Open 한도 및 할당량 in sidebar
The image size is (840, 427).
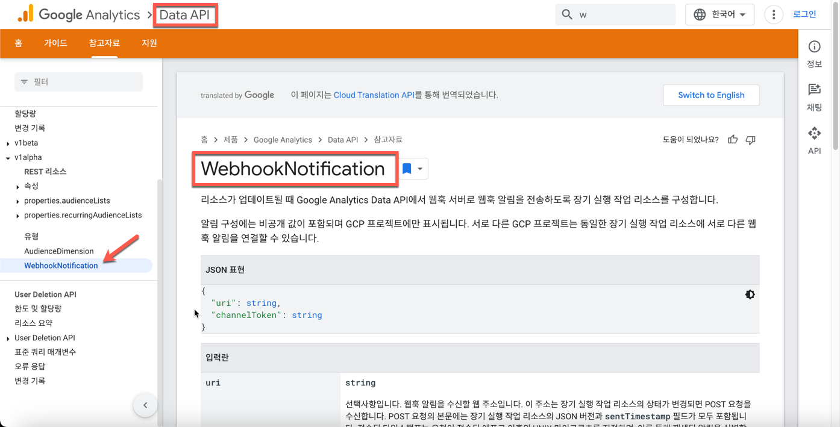pyautogui.click(x=38, y=309)
